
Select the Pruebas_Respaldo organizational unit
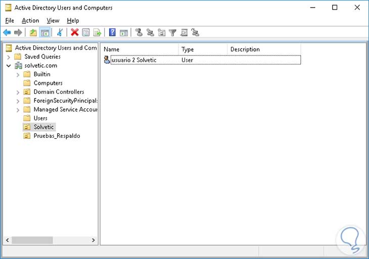tap(57, 136)
